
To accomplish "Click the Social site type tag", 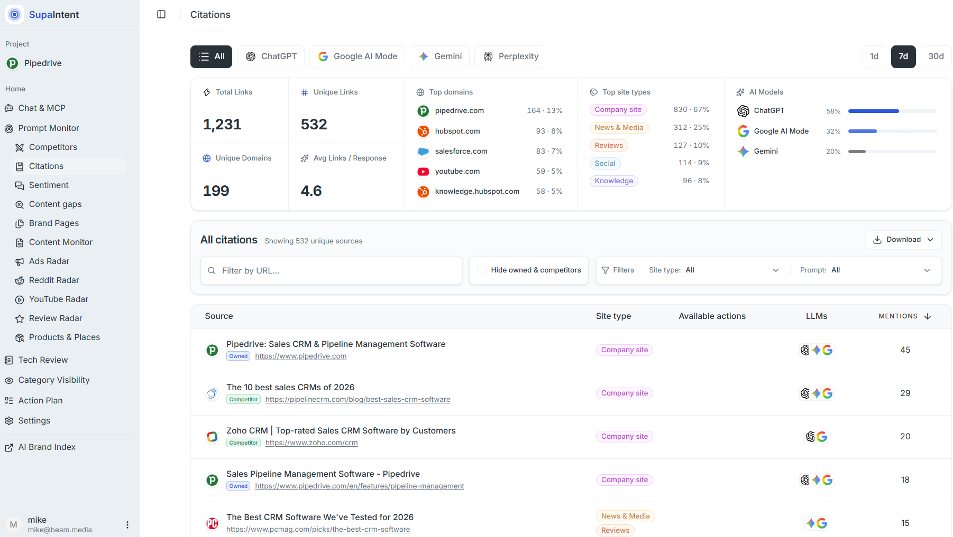I will 605,164.
